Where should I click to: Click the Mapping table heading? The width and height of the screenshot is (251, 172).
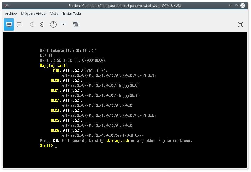tap(54, 65)
